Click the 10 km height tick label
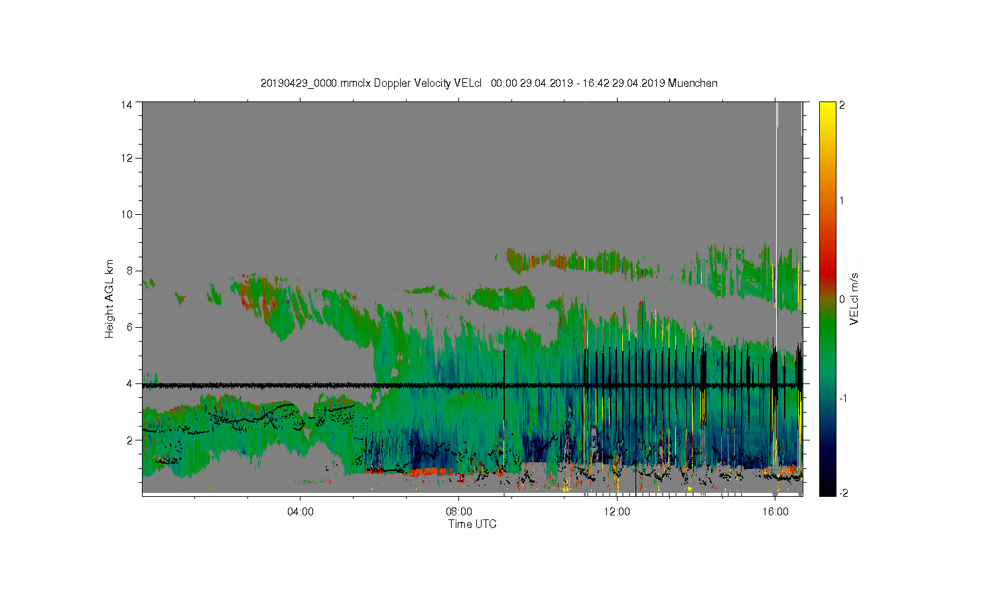 (x=126, y=214)
